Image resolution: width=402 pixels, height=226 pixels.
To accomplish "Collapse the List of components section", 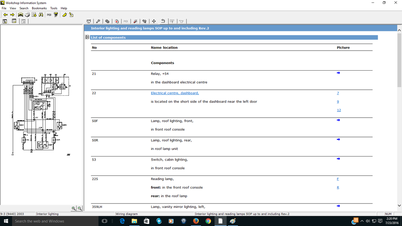I will point(87,37).
